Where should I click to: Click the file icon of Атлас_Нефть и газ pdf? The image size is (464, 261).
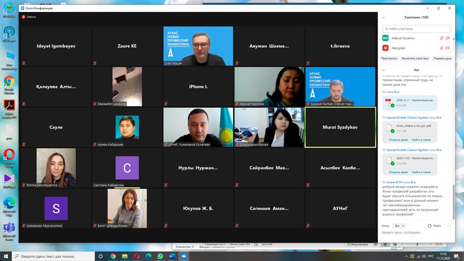pyautogui.click(x=389, y=128)
